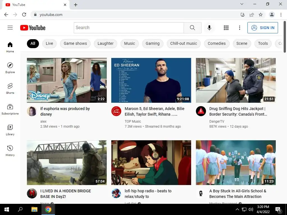
Task: Click the magnifier search button
Action: point(192,28)
